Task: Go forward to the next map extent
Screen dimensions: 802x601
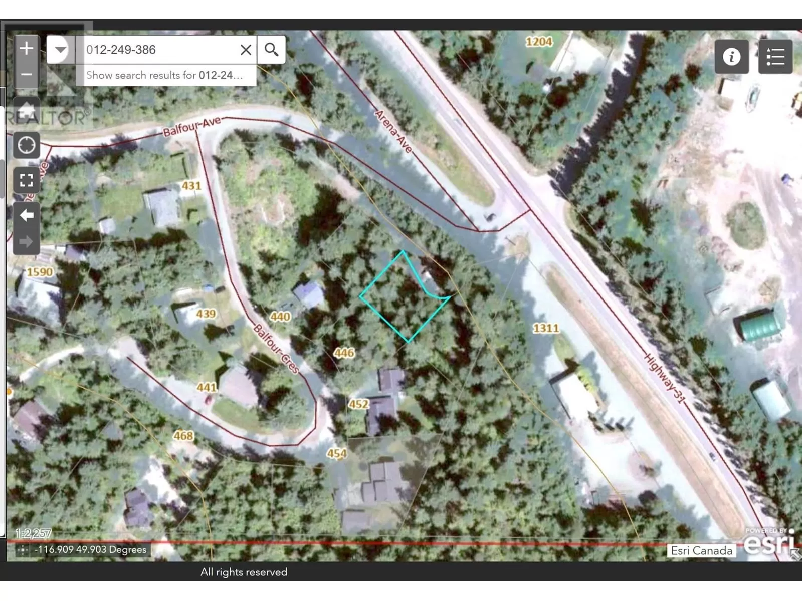Action: (26, 242)
